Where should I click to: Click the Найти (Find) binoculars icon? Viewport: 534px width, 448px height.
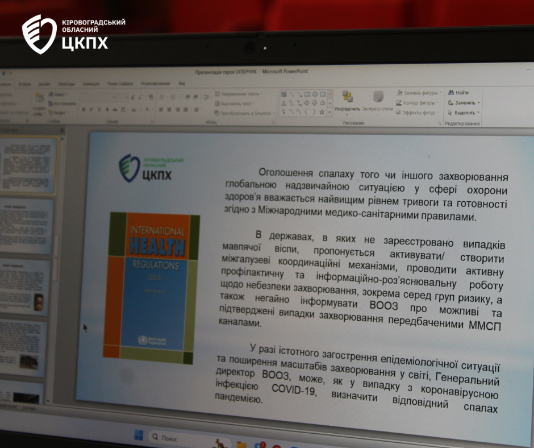tap(450, 93)
